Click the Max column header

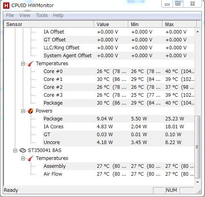click(x=179, y=24)
